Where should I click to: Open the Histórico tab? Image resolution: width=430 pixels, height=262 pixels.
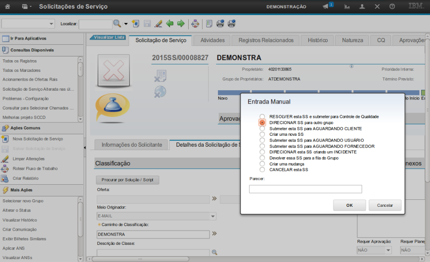[x=317, y=41]
